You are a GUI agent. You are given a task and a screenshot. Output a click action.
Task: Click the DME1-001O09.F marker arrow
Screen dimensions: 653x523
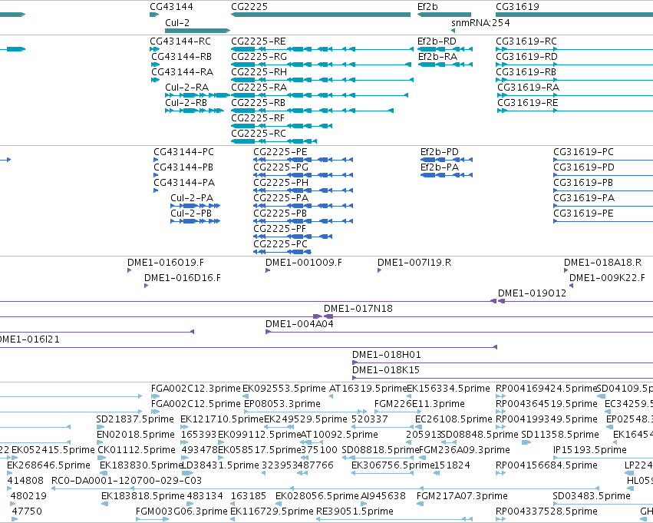point(268,270)
